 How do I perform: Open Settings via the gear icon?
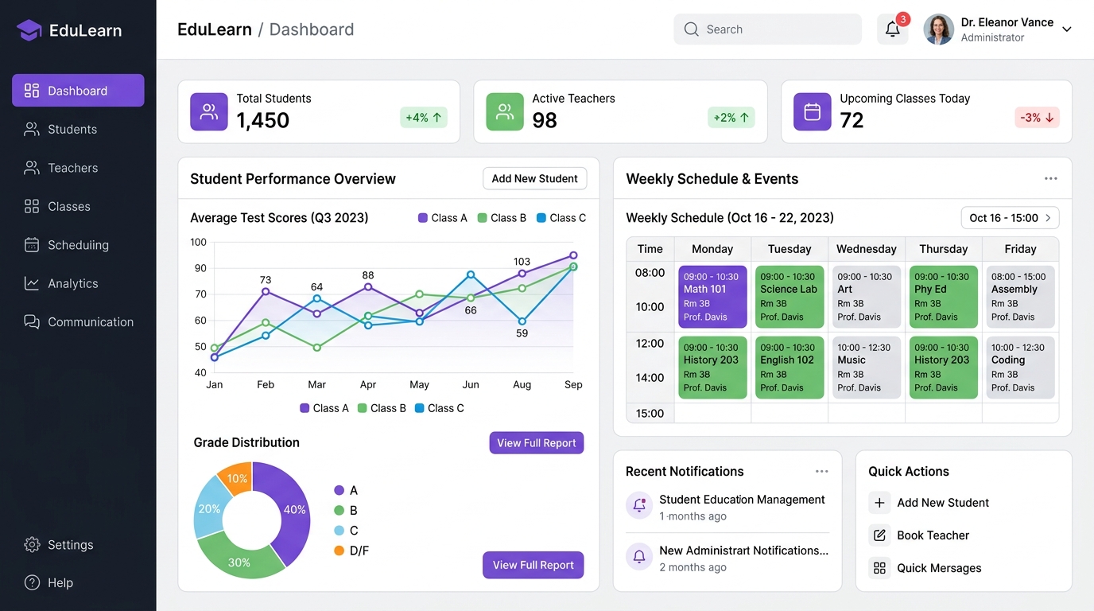click(x=32, y=545)
